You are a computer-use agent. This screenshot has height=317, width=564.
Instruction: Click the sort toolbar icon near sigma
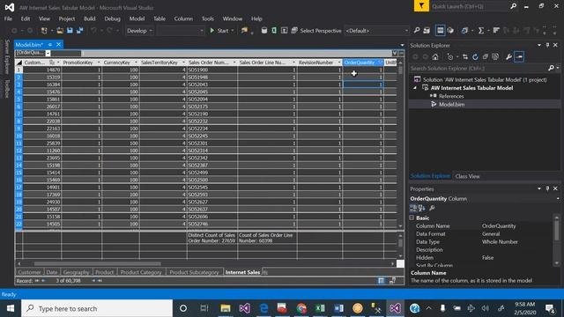coord(496,31)
